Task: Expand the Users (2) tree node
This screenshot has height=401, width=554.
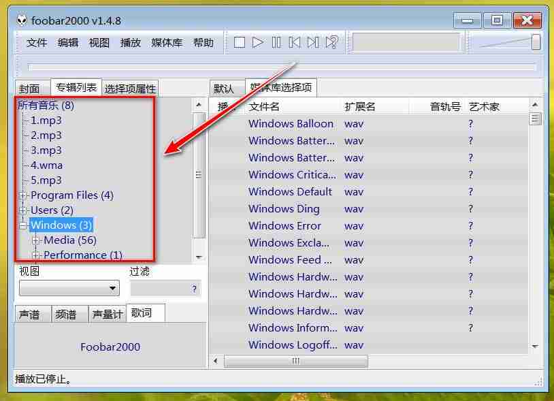Action: point(23,210)
